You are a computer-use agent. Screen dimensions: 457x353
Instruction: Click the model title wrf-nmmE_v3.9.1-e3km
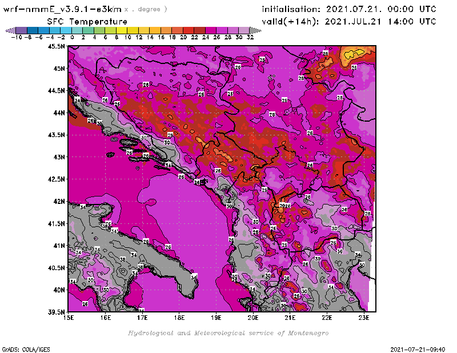tap(62, 9)
